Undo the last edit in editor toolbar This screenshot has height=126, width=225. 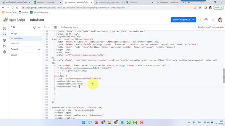tap(45, 27)
